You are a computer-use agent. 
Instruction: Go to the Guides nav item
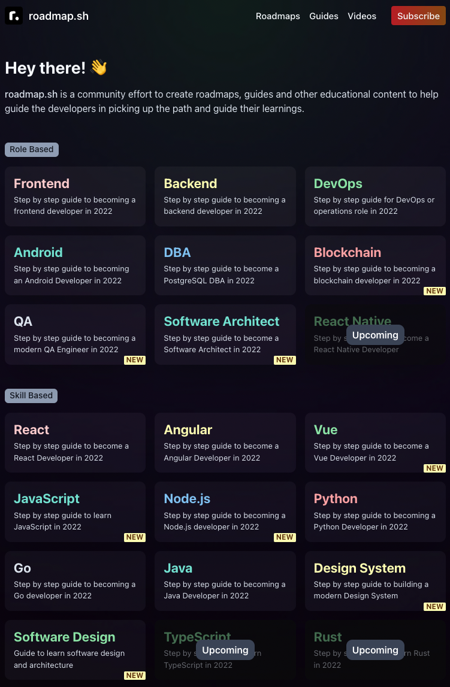pyautogui.click(x=324, y=16)
